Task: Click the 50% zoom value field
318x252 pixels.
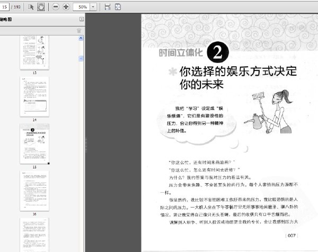Action: point(82,7)
